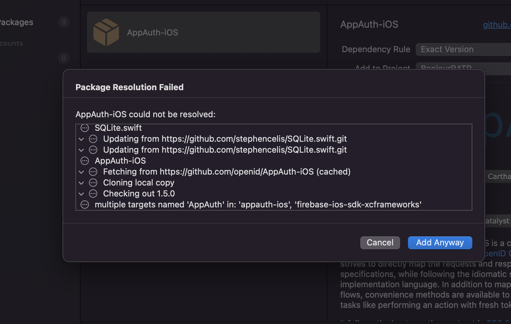The image size is (511, 324).
Task: Select the SQLite.swift log row text
Action: click(x=118, y=128)
